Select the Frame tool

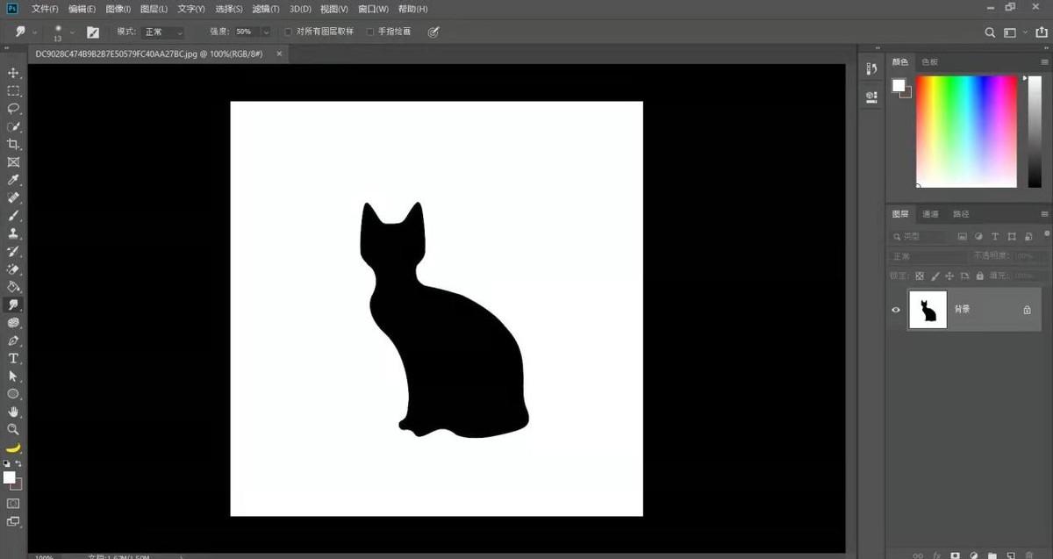13,162
